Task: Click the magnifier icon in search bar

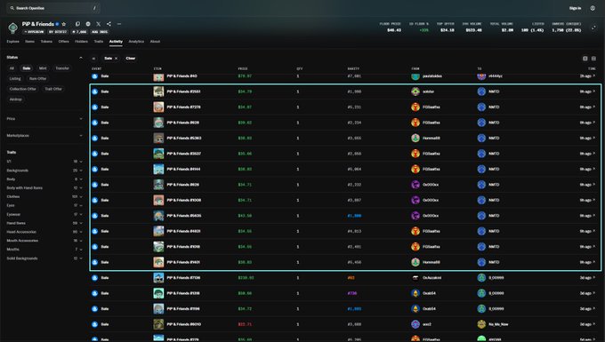Action: point(12,8)
